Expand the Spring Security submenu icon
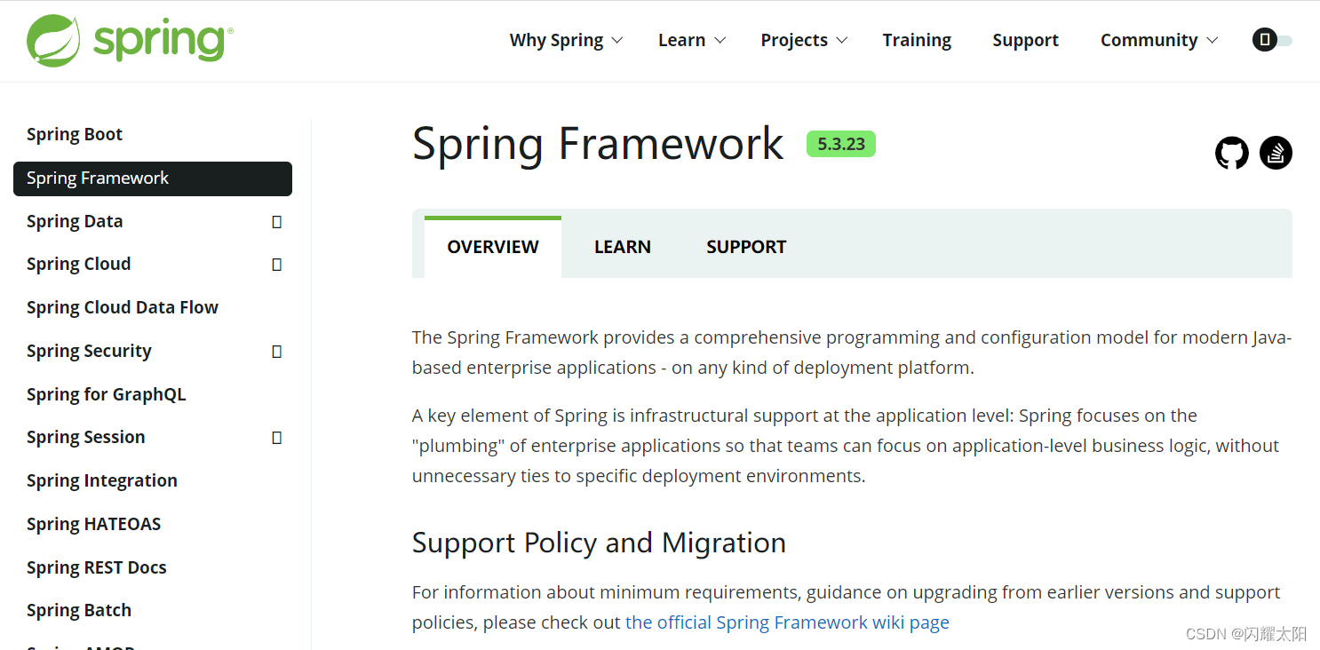This screenshot has height=650, width=1320. point(276,351)
